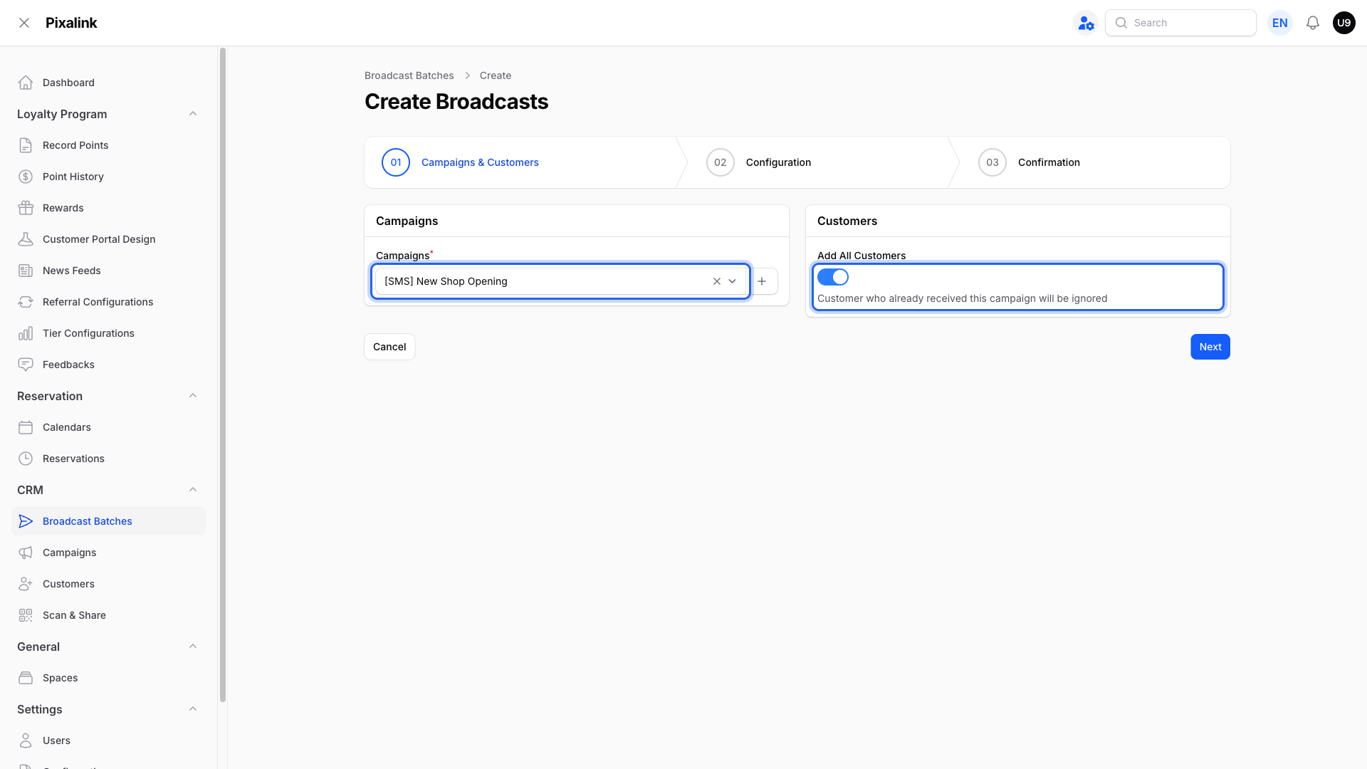This screenshot has width=1367, height=769.
Task: Collapse the Loyalty Program section
Action: (193, 114)
